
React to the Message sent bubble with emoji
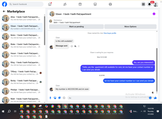click(x=72, y=46)
